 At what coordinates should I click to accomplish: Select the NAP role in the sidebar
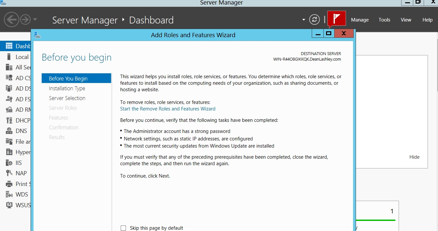point(16,173)
